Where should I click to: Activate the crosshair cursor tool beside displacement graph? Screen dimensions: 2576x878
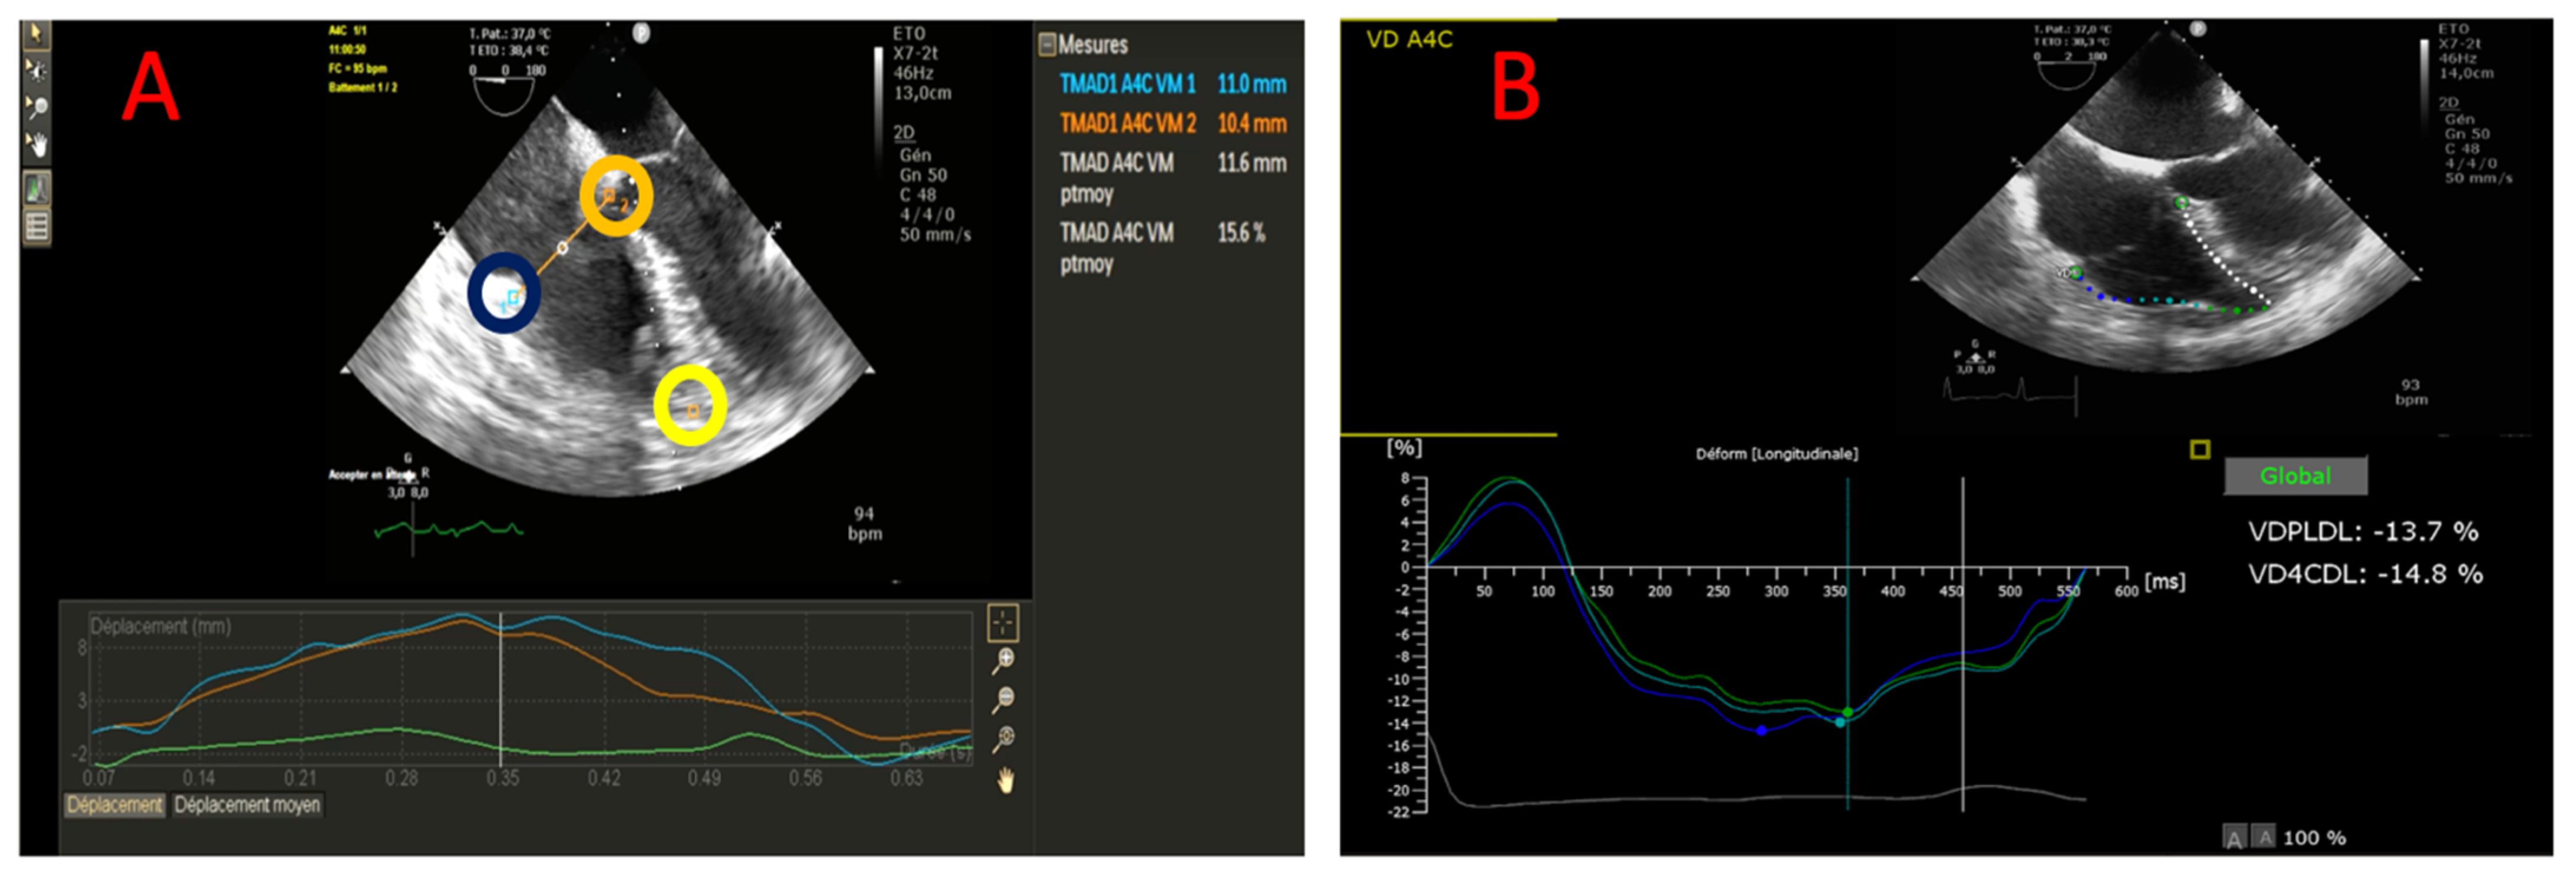coord(1002,622)
